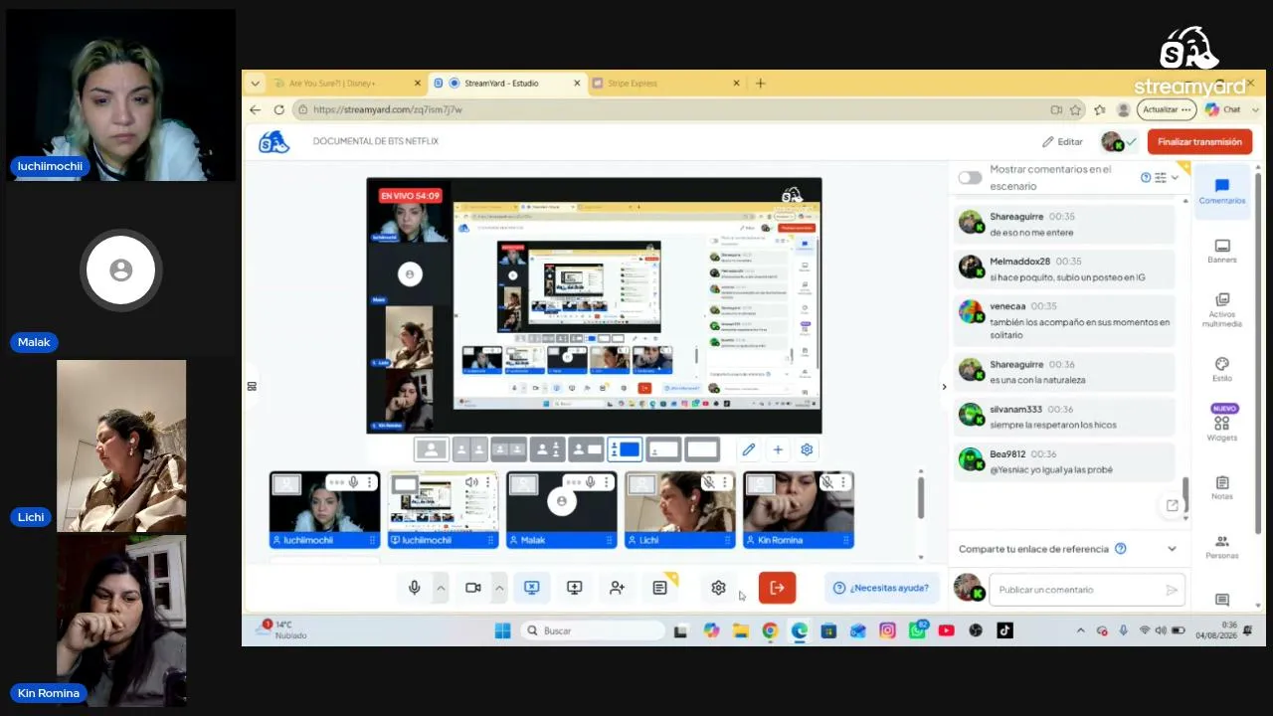1273x716 pixels.
Task: Select the selected blue screen layout
Action: click(625, 449)
